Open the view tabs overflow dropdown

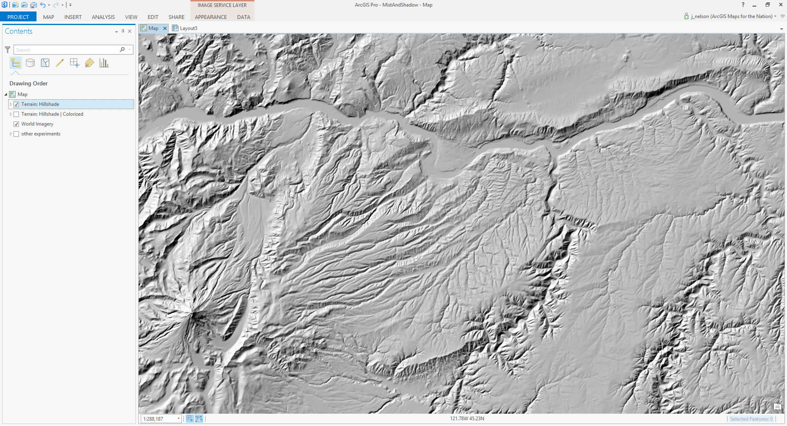(x=781, y=29)
